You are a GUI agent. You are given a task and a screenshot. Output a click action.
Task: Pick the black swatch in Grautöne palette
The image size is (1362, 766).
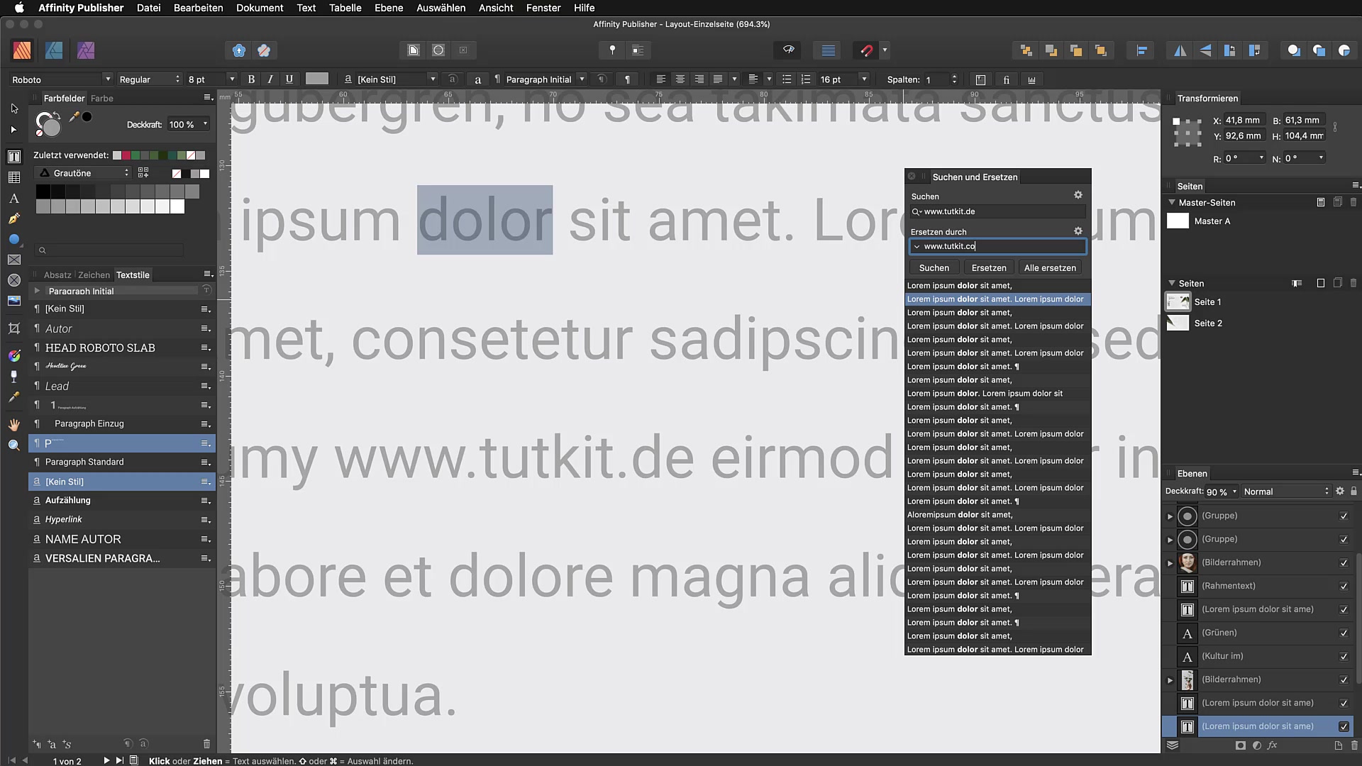pos(43,191)
